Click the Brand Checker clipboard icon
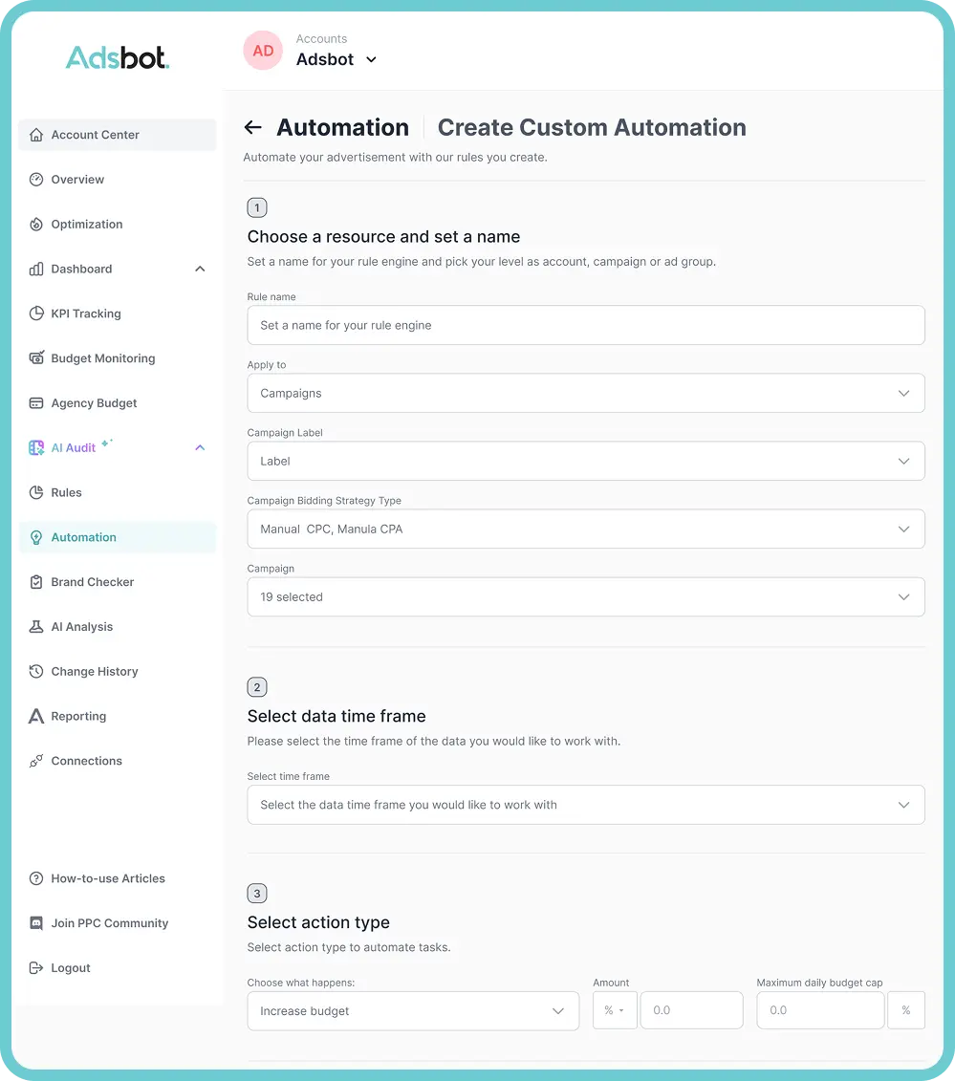This screenshot has height=1081, width=955. [36, 582]
